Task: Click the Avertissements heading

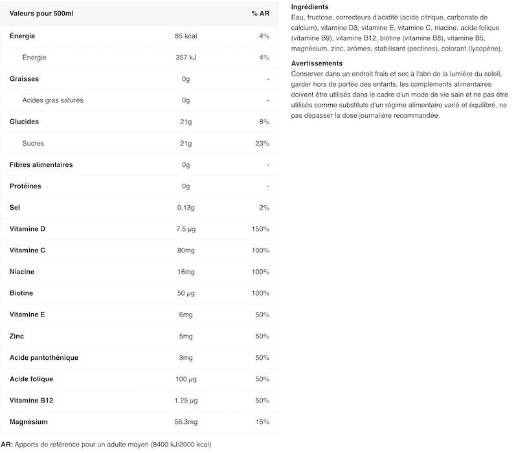Action: tap(317, 63)
